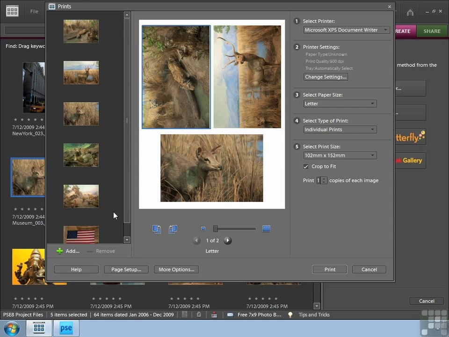Click the envelope icon in status bar

click(230, 315)
